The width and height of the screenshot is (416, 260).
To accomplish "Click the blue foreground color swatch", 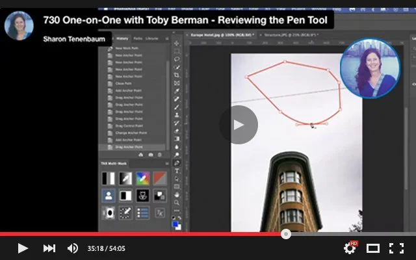I will click(175, 224).
